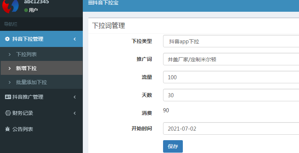Collapse the 抖音下拉管理 menu chevron
Image resolution: width=299 pixels, height=153 pixels.
tap(75, 39)
